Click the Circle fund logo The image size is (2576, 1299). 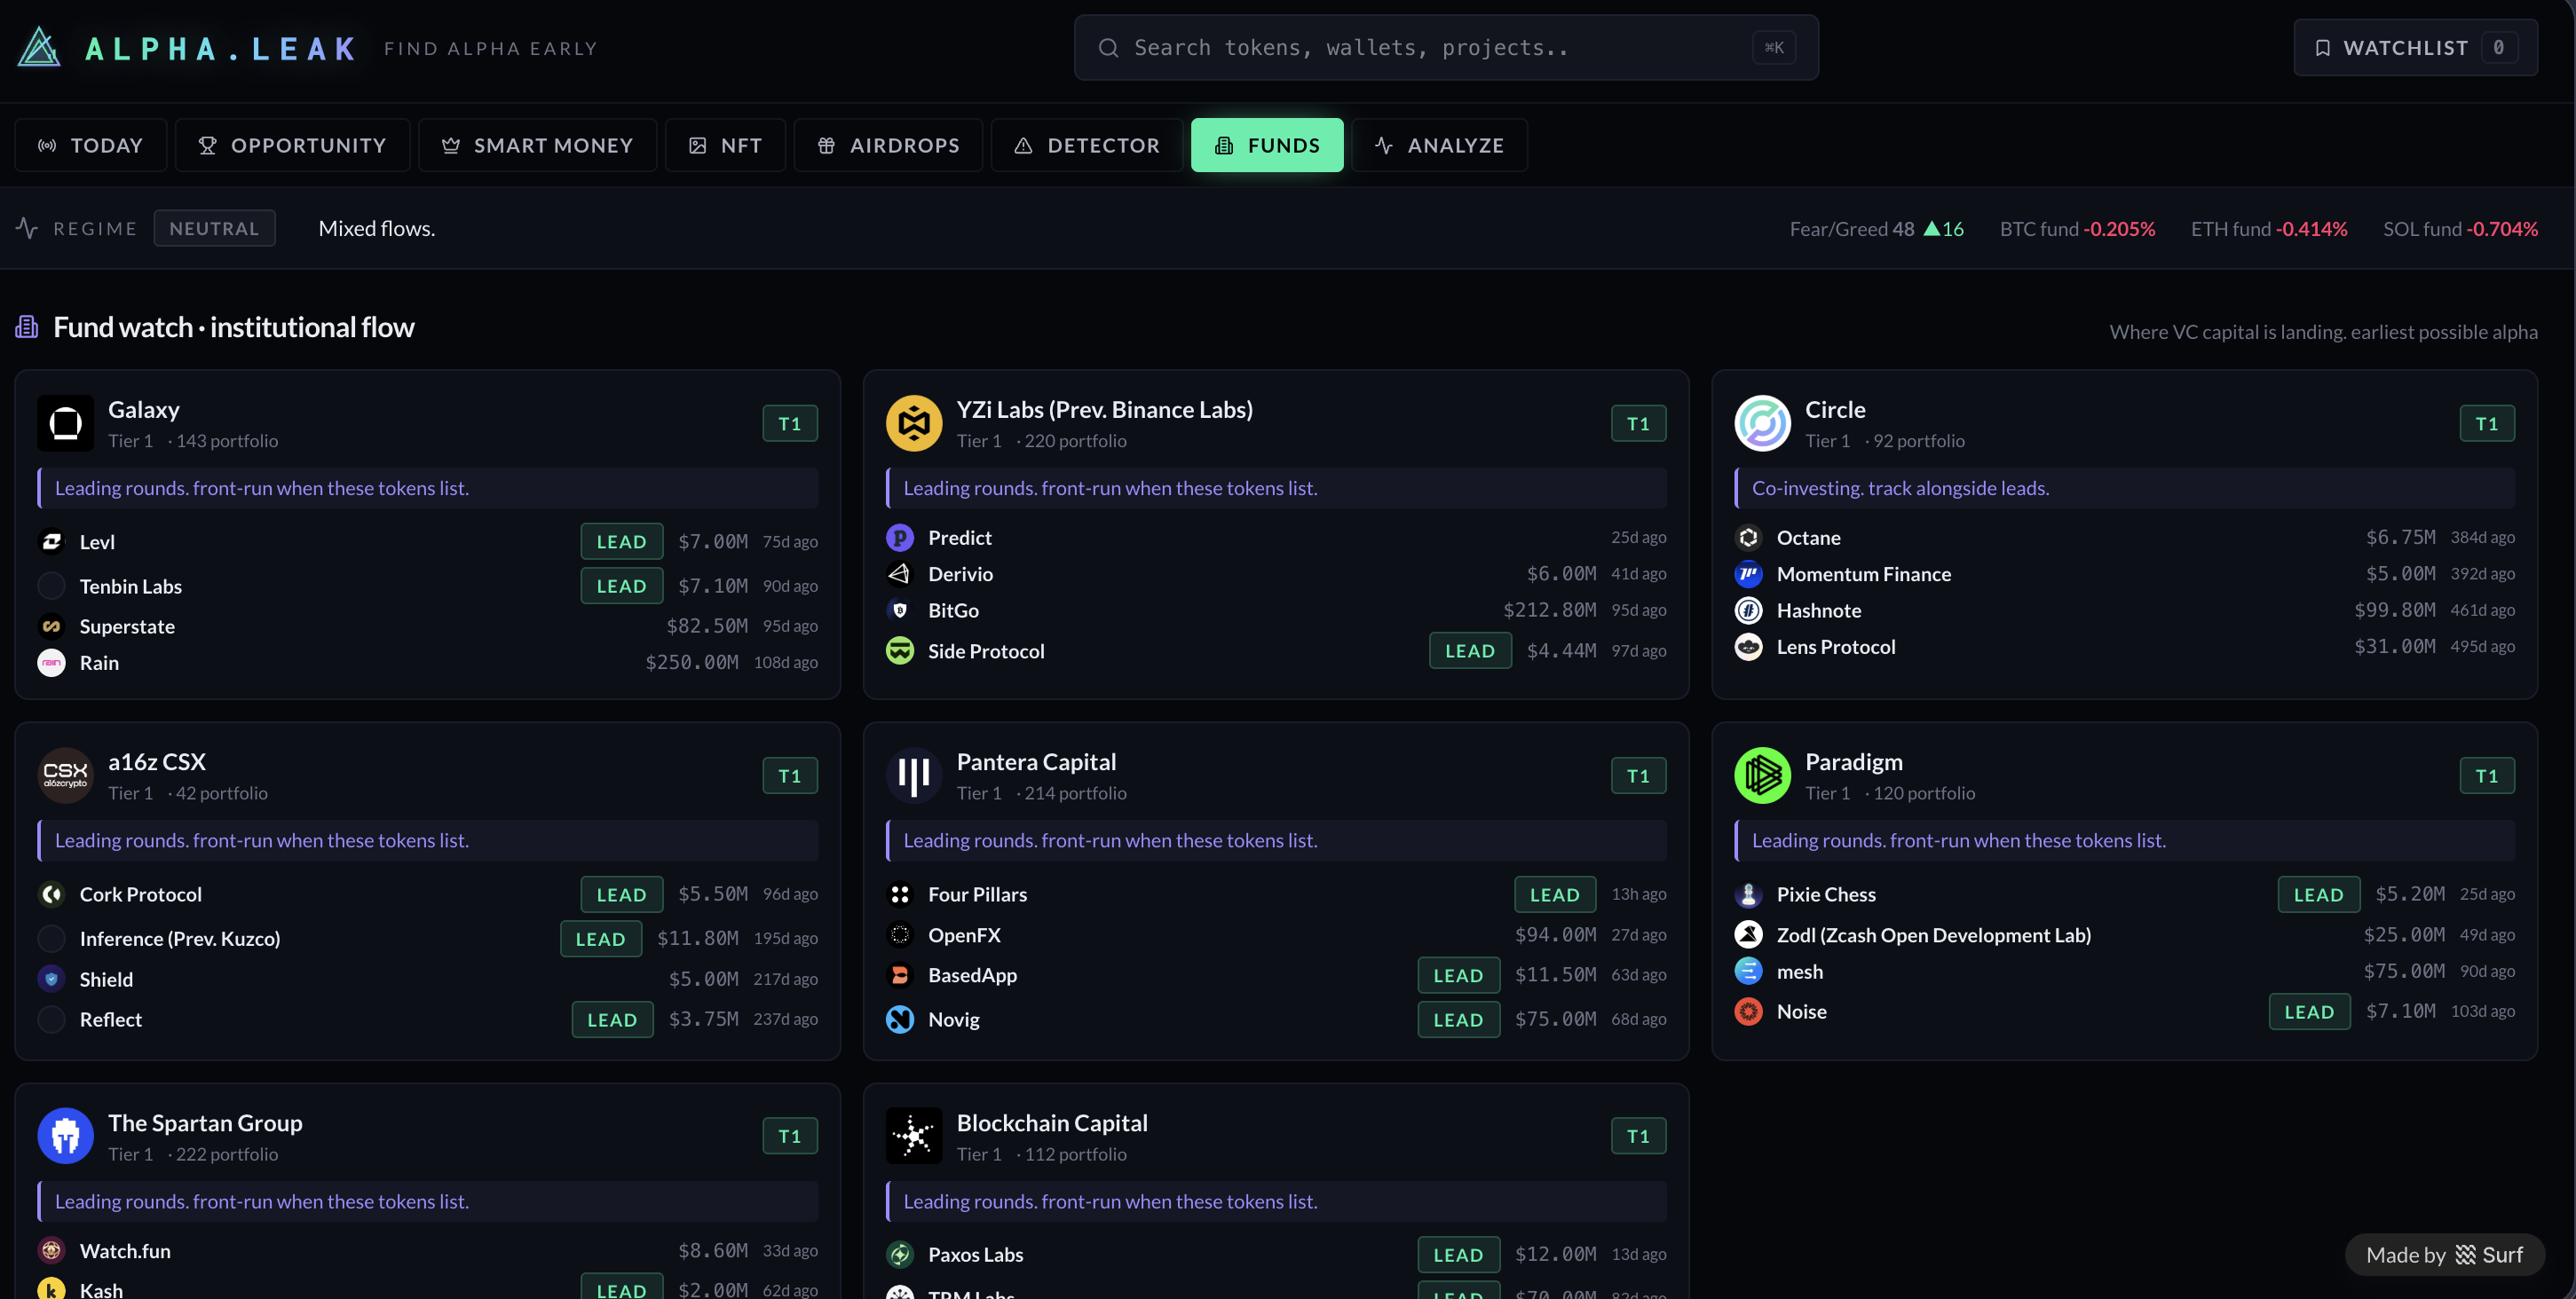click(1761, 422)
